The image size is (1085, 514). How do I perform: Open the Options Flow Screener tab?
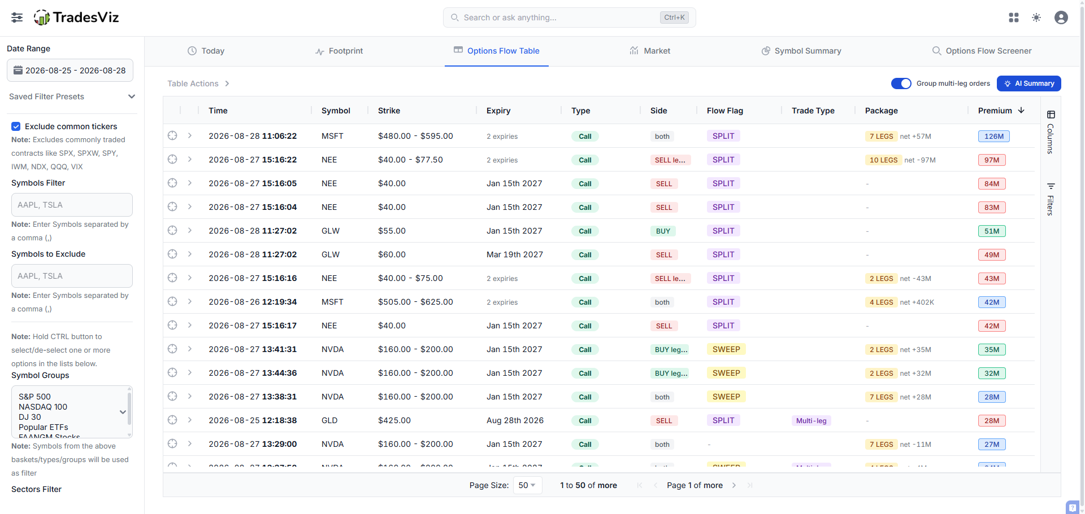coord(982,51)
